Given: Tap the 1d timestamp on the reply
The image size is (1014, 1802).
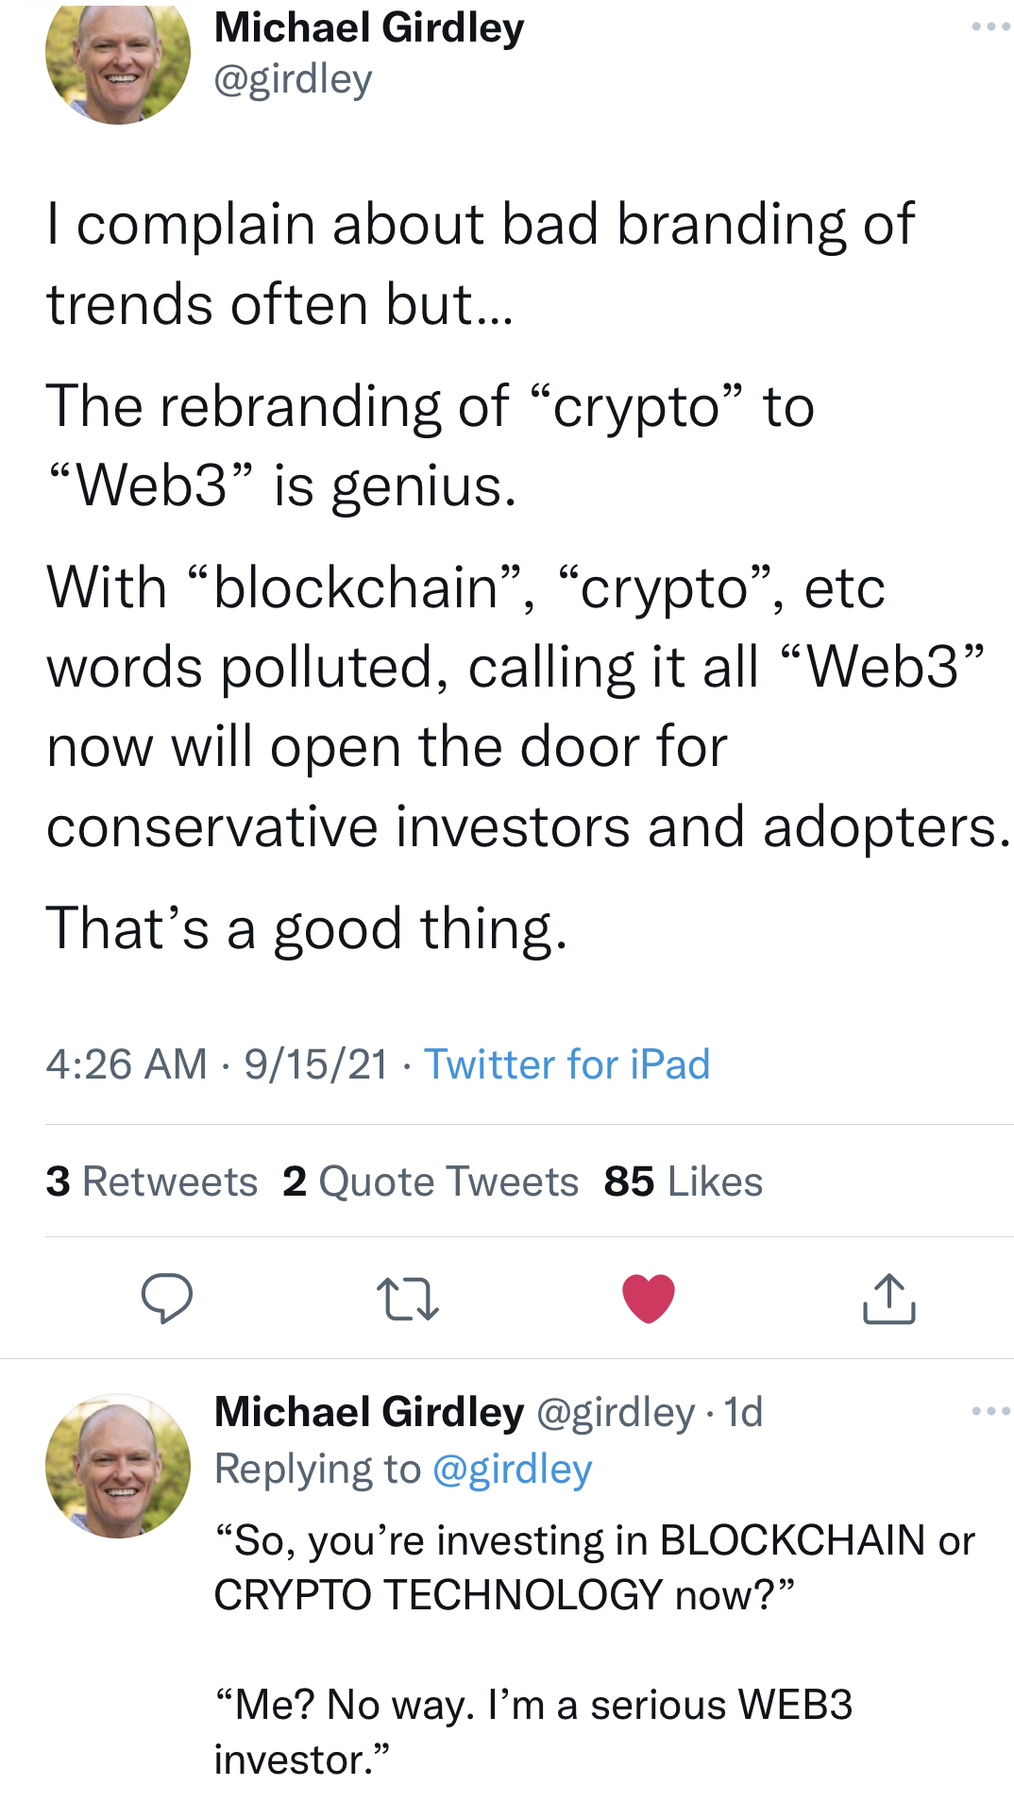Looking at the screenshot, I should [x=744, y=1413].
